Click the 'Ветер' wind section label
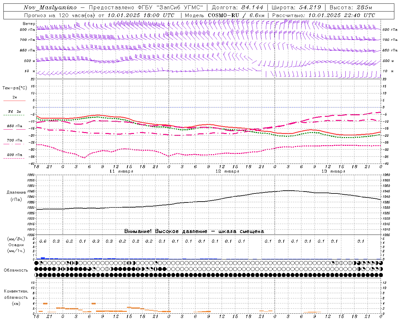Viewport: 399px width, 319px height. [x=29, y=24]
